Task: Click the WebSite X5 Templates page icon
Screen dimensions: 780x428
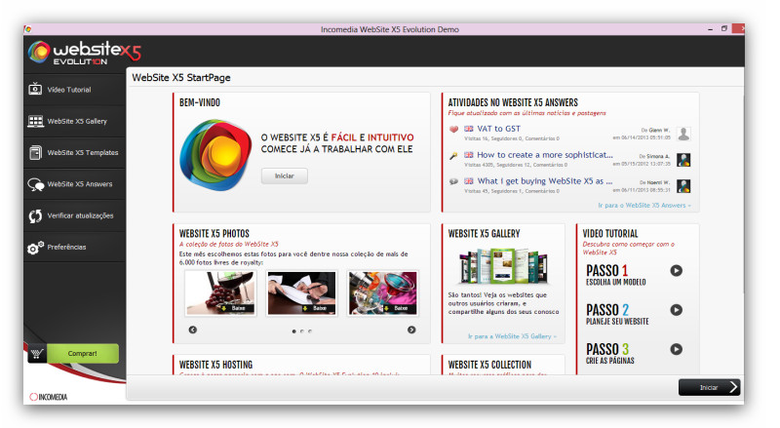Action: coord(35,152)
